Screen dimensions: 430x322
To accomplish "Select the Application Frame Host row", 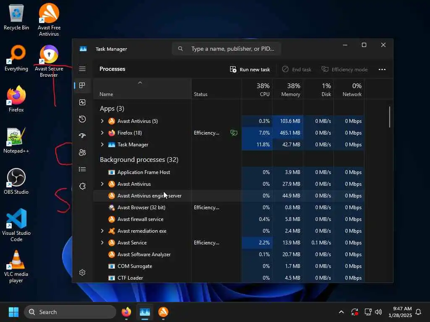I will 229,172.
